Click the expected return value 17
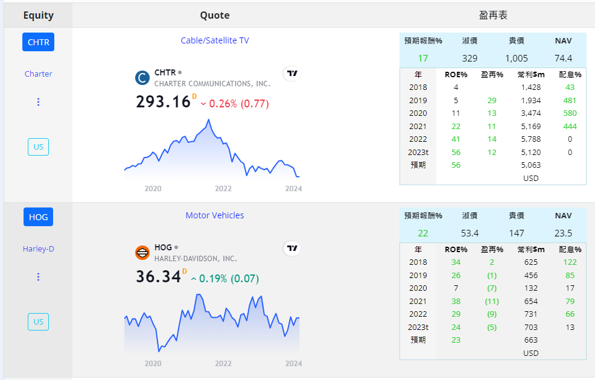 423,59
